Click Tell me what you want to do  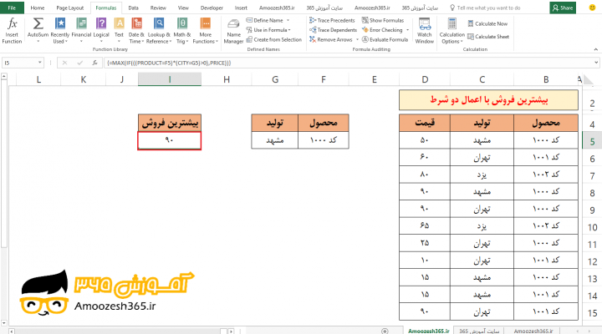485,8
